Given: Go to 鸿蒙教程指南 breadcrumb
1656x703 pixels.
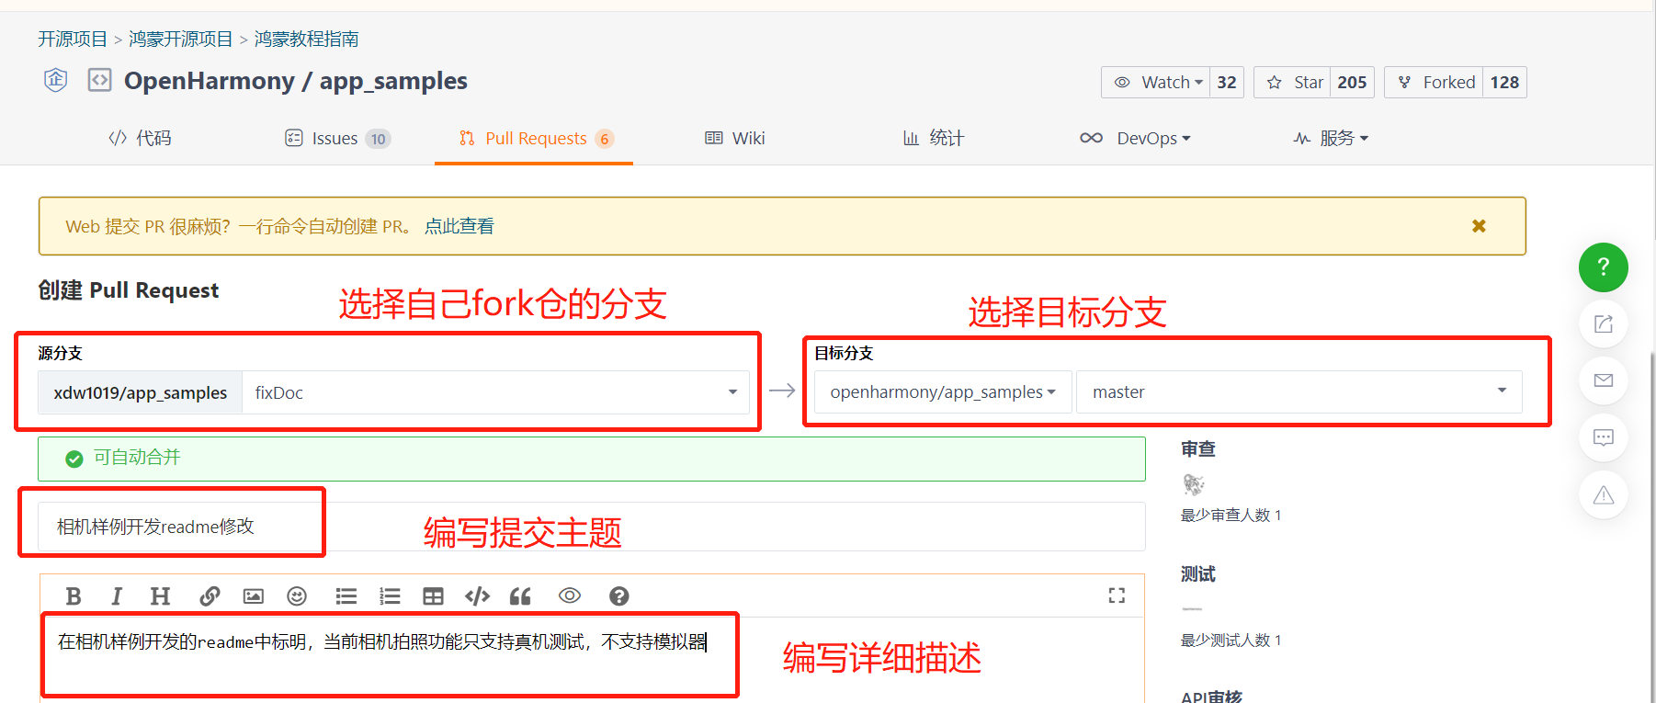Looking at the screenshot, I should [x=307, y=39].
